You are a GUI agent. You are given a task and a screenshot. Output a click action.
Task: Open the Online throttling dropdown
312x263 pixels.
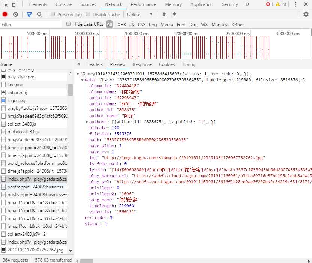coord(140,15)
